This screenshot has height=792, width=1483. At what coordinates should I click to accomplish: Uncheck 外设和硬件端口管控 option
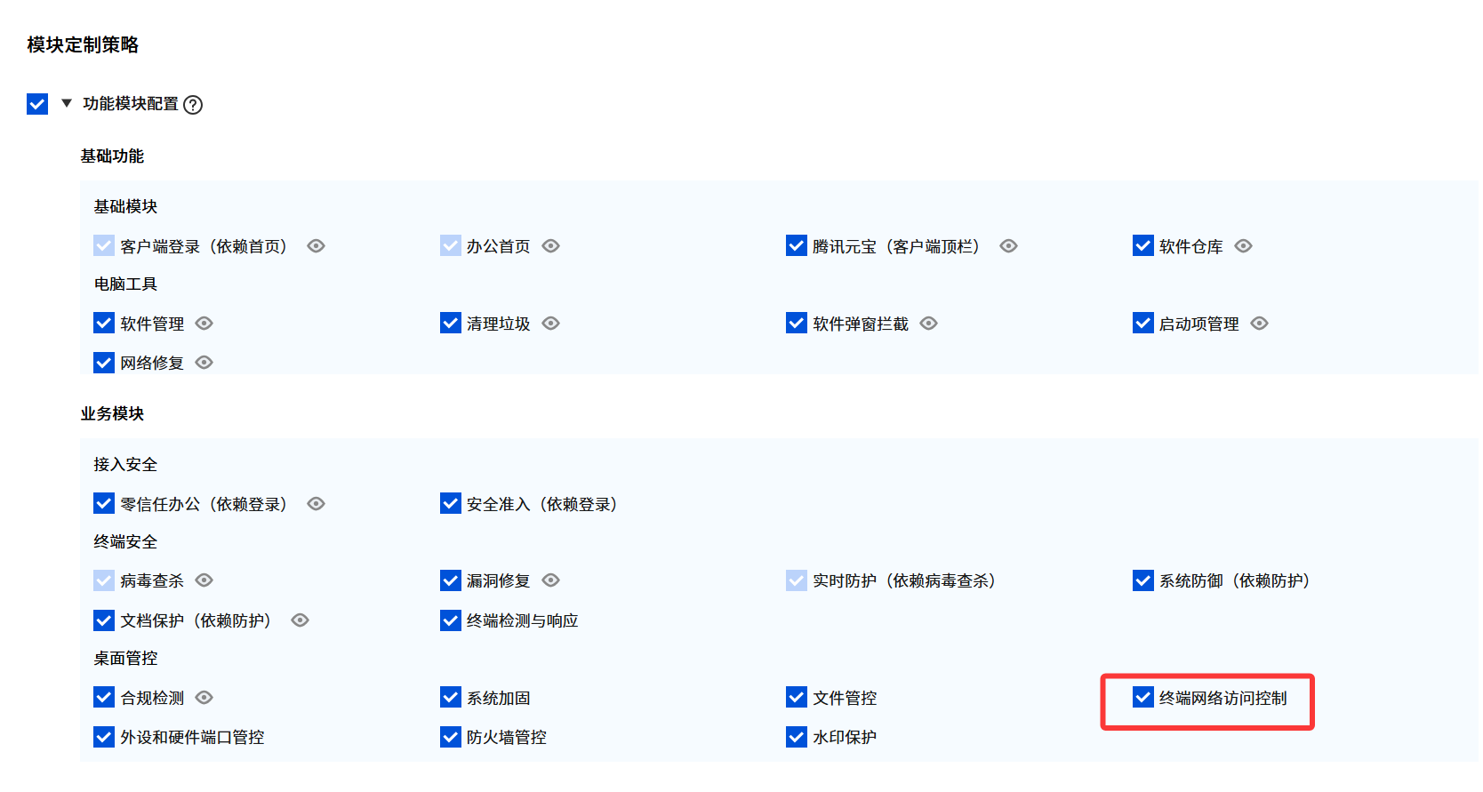pyautogui.click(x=104, y=737)
